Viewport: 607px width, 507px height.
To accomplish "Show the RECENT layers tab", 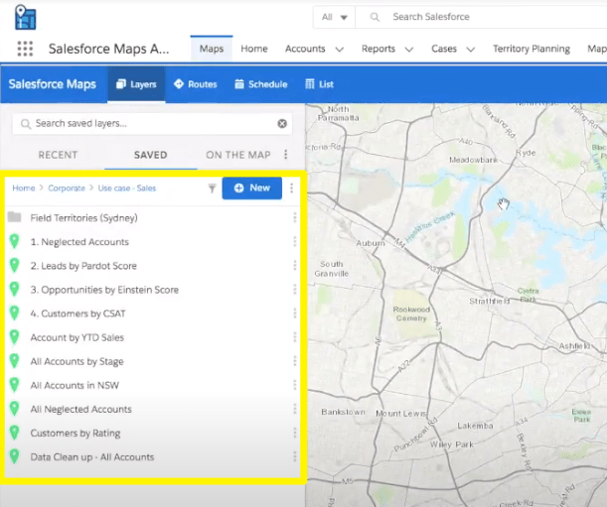I will tap(58, 155).
